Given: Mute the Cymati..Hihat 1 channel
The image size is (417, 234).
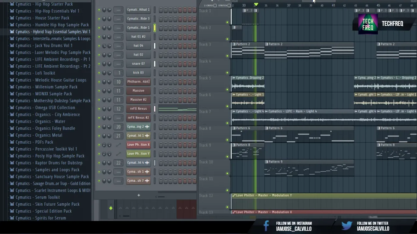Looking at the screenshot, I should [x=99, y=10].
